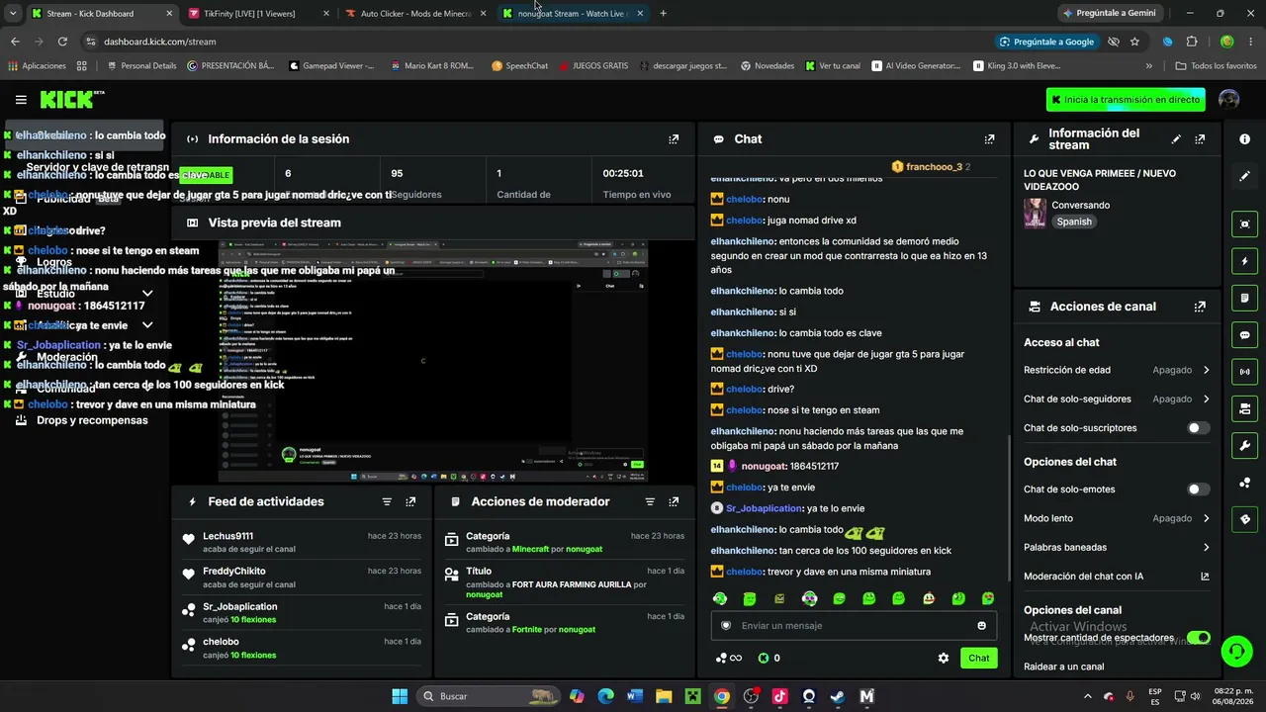Screen dimensions: 1266x712
Task: Toggle the chat bubble widget in right sidebar
Action: coord(1244,335)
